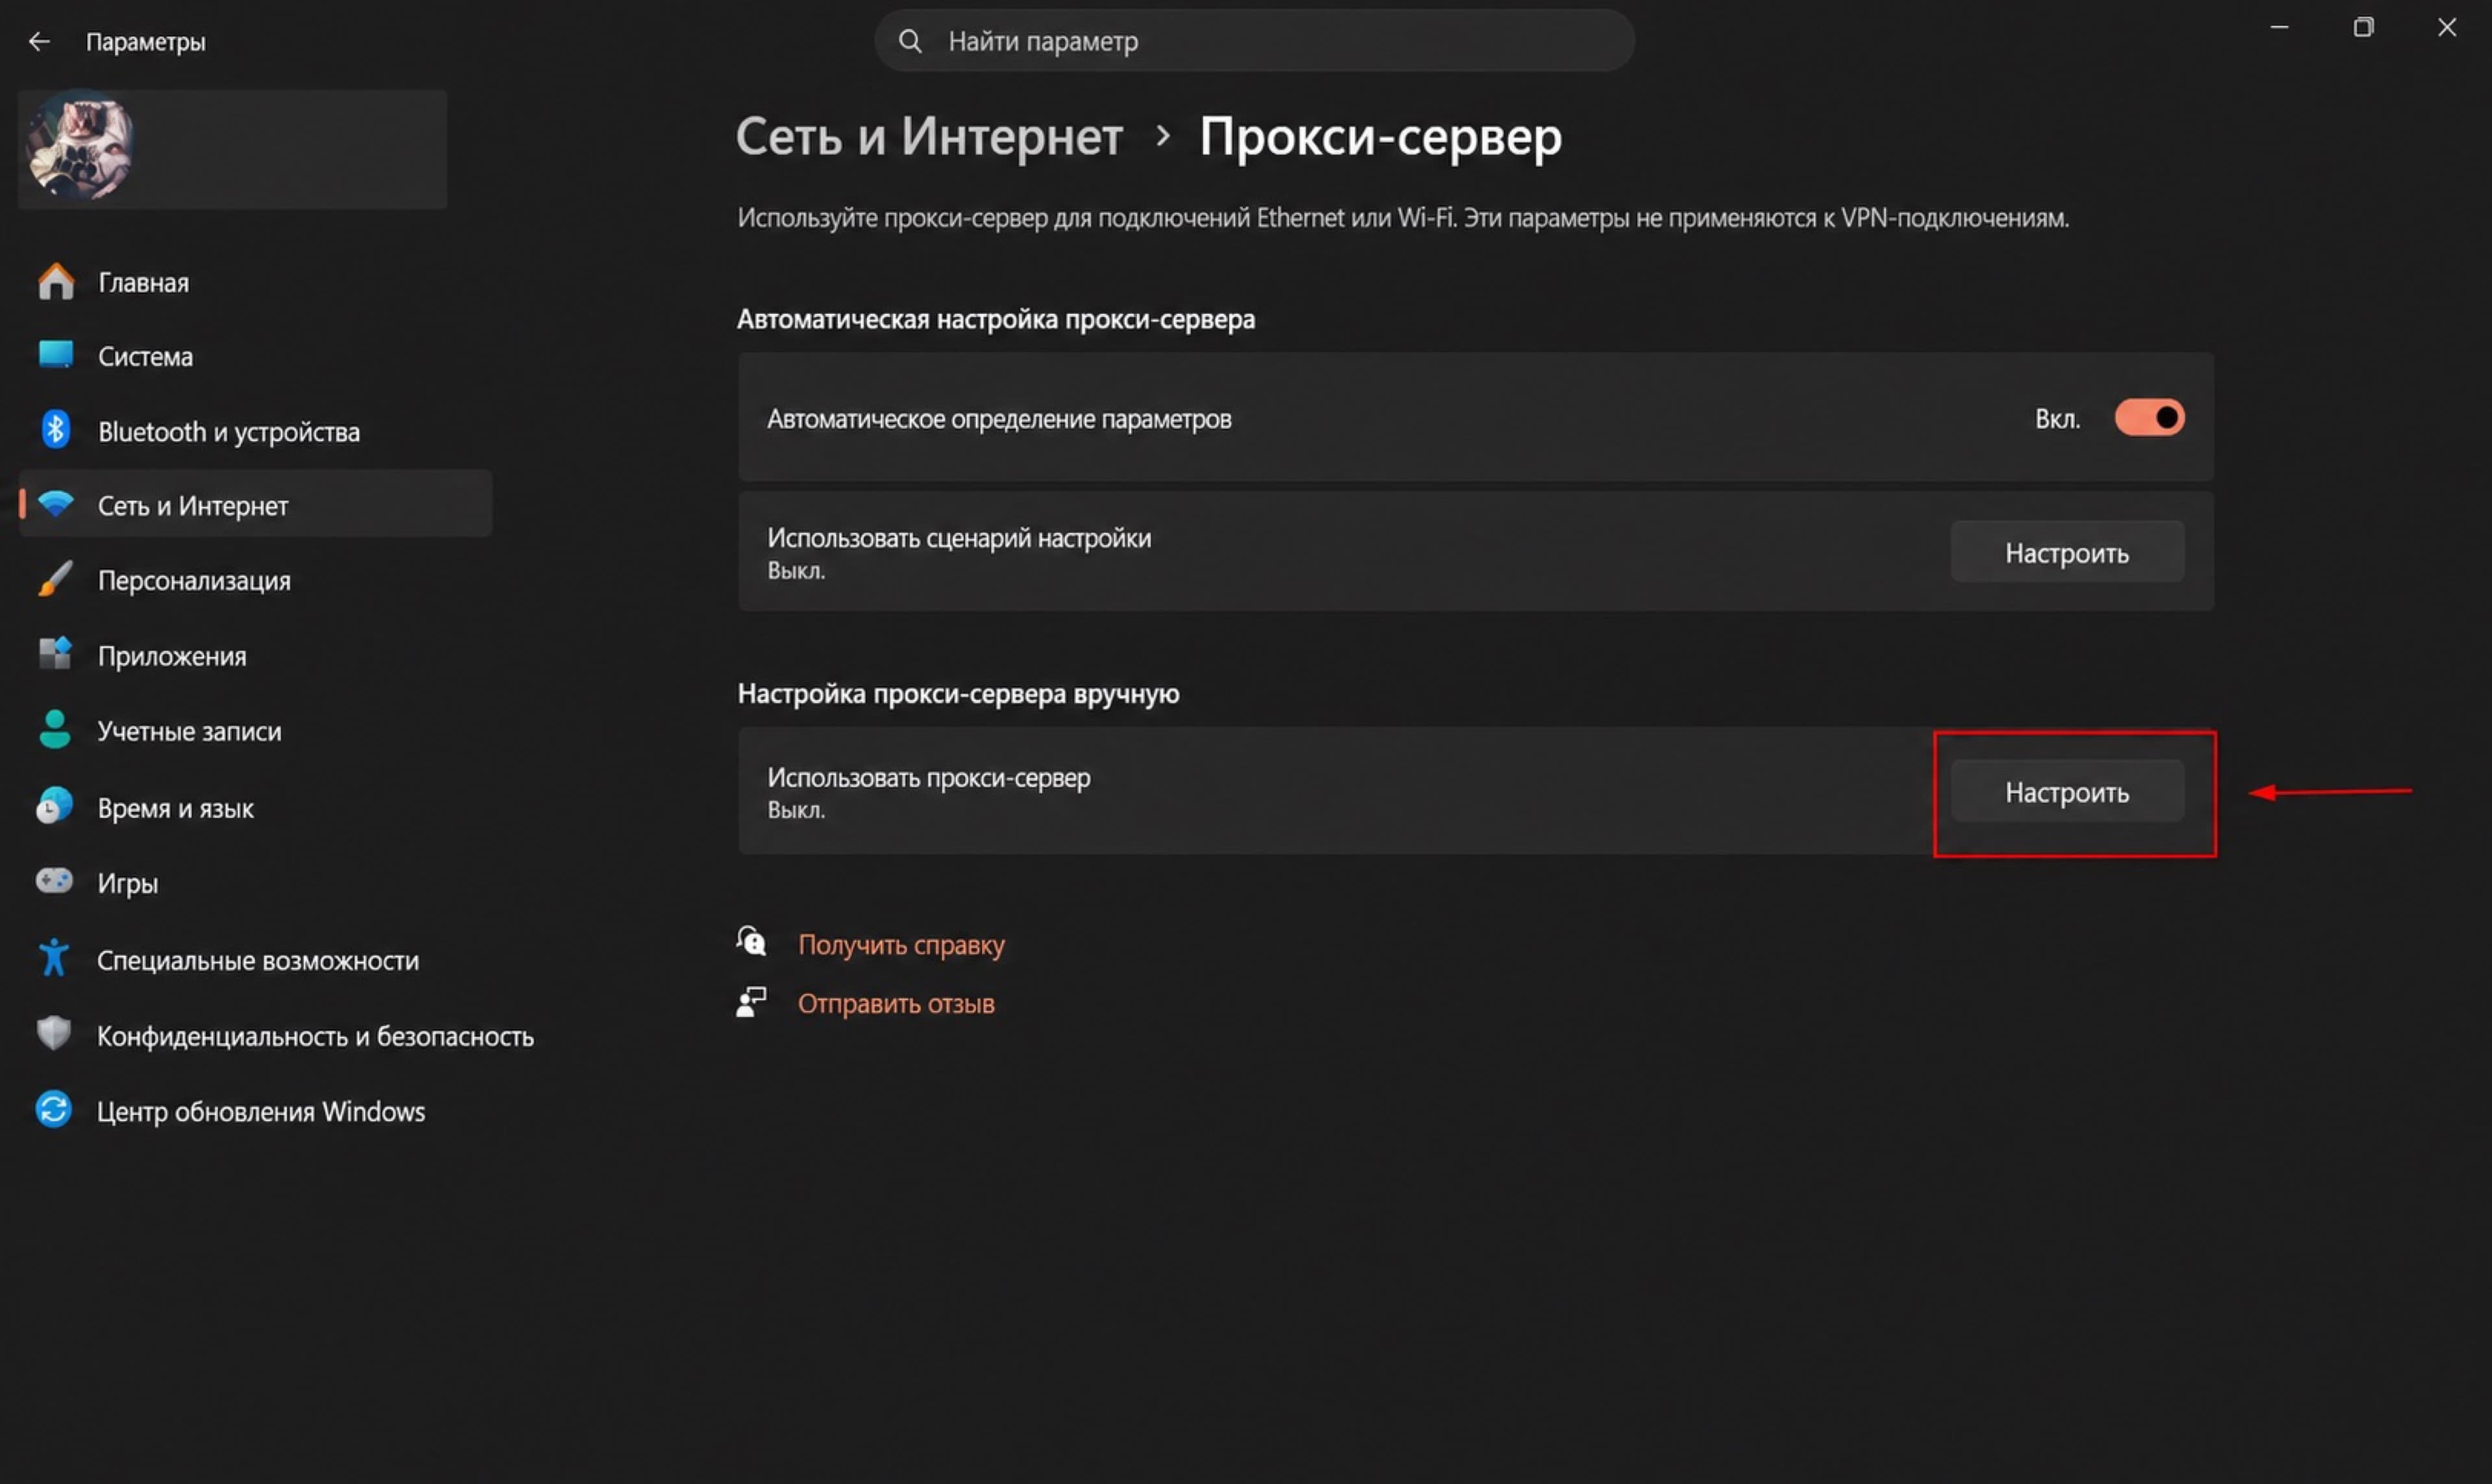Viewport: 2492px width, 1484px height.
Task: Go to Сеть и Интернет breadcrumb
Action: [x=929, y=136]
